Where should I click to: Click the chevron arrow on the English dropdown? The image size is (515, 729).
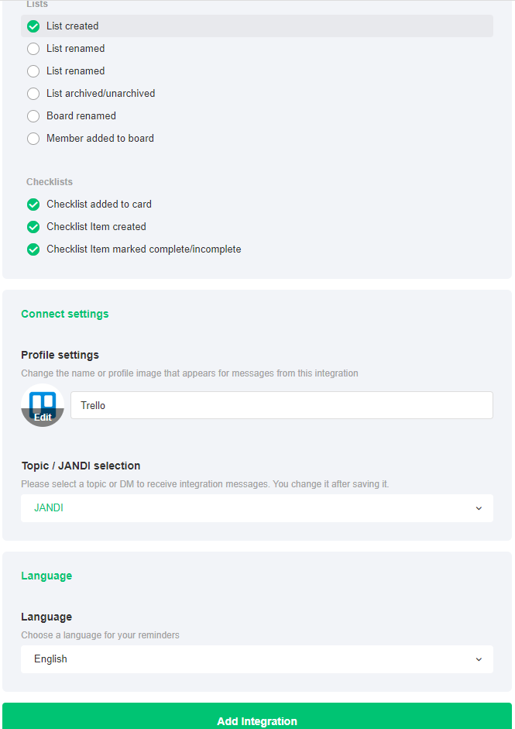coord(479,659)
